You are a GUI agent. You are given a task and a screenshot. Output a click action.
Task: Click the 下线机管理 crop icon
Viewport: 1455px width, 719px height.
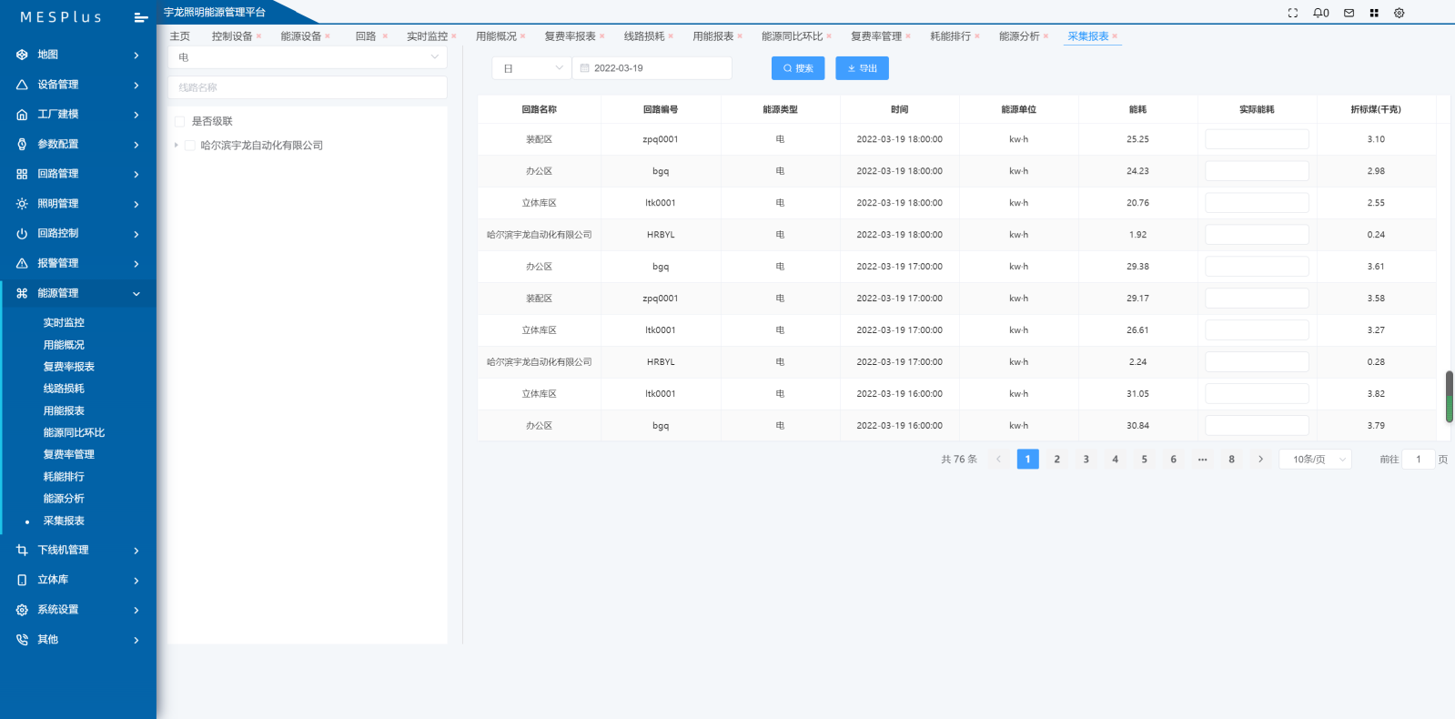pos(22,550)
